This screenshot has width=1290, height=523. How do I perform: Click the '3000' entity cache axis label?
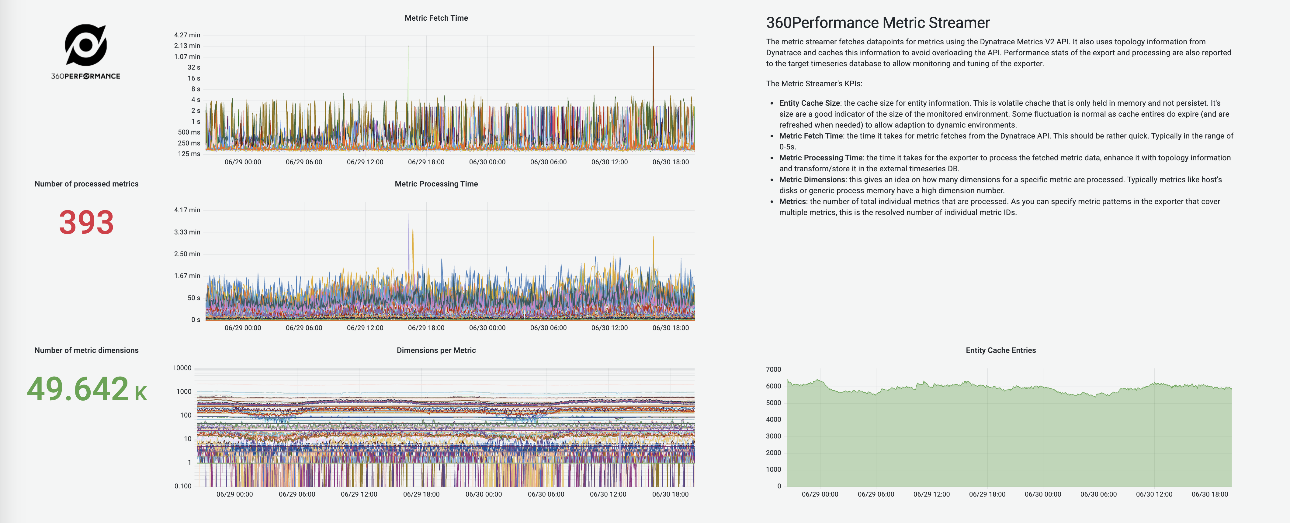click(773, 436)
